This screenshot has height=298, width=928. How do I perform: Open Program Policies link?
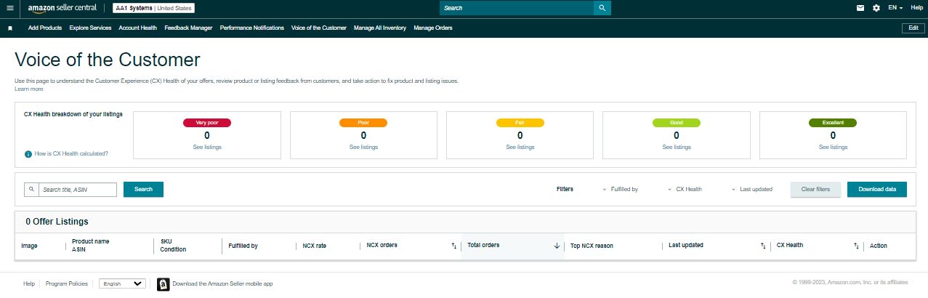67,283
